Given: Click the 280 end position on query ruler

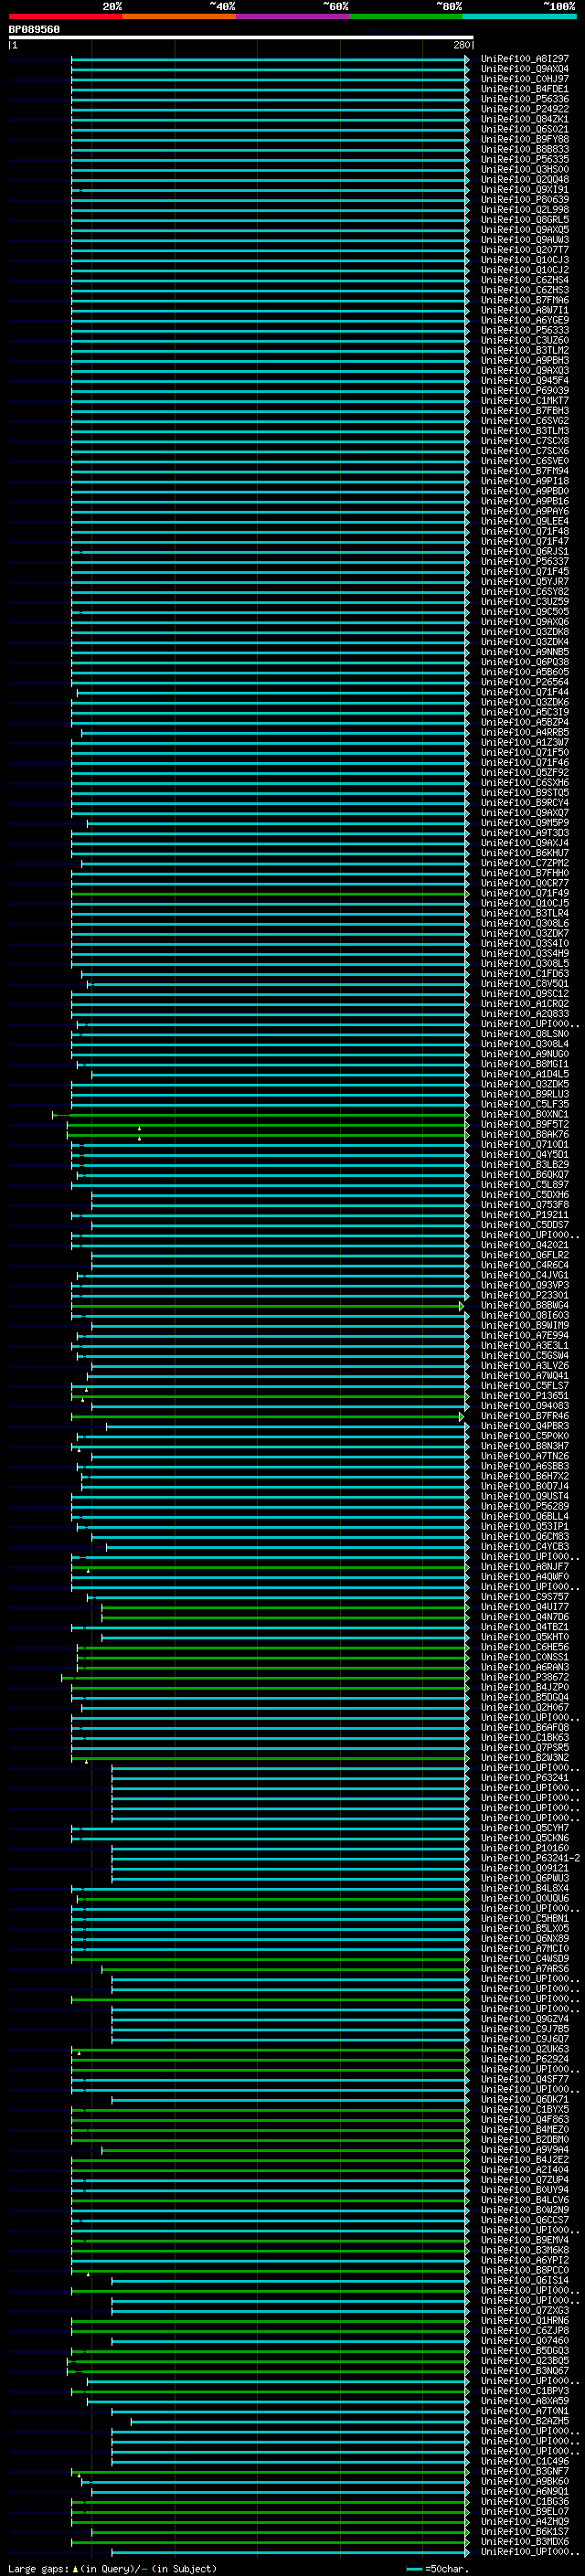Looking at the screenshot, I should point(461,45).
